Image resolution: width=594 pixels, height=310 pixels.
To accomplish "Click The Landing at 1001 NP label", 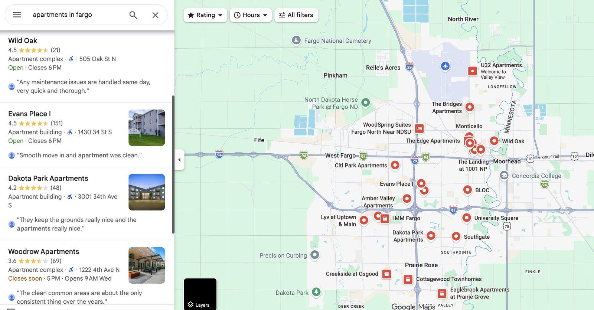I will [x=473, y=165].
